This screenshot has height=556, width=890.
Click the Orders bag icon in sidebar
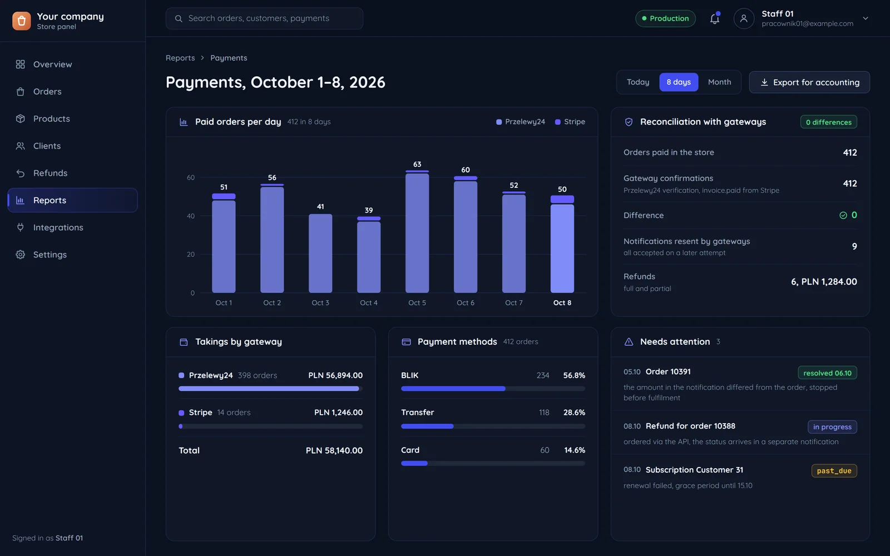[x=21, y=92]
